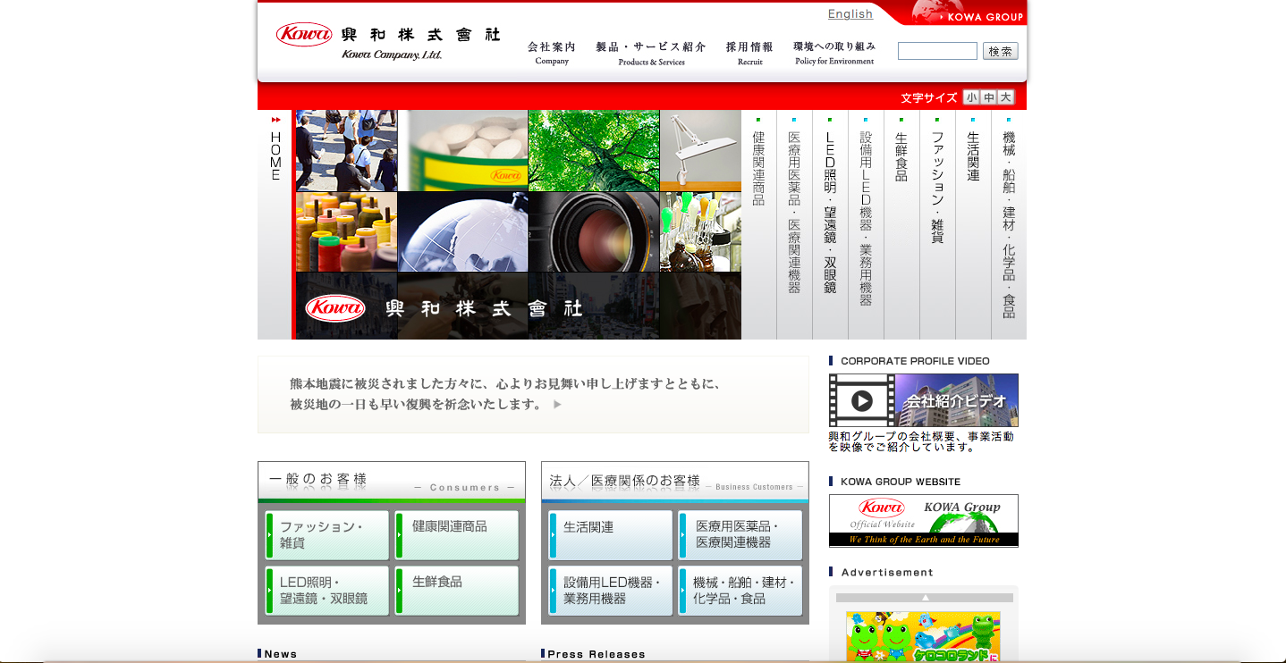This screenshot has height=663, width=1286.
Task: Click the site search input field
Action: (x=937, y=51)
